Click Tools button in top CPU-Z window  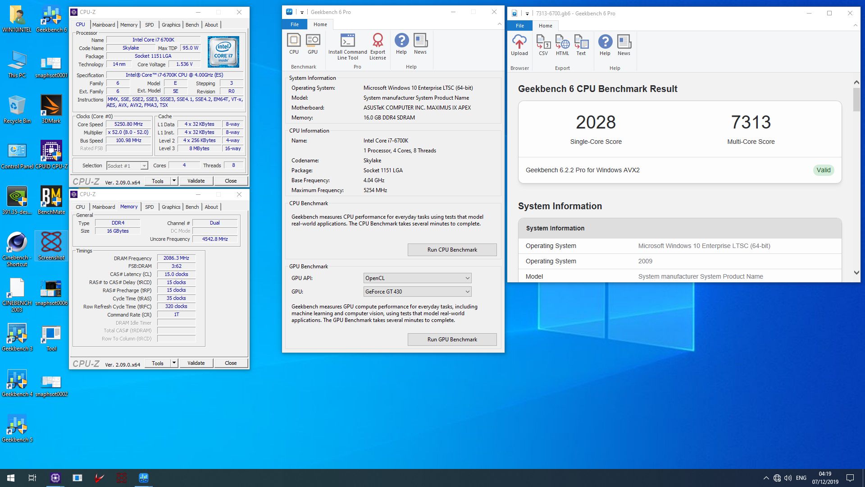pyautogui.click(x=158, y=181)
